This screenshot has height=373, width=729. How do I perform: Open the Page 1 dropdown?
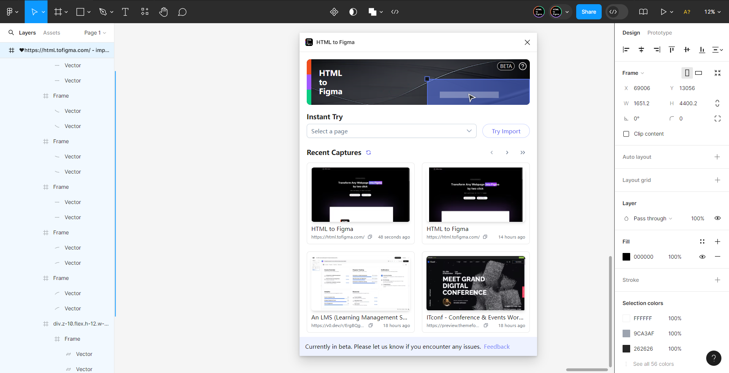point(95,33)
